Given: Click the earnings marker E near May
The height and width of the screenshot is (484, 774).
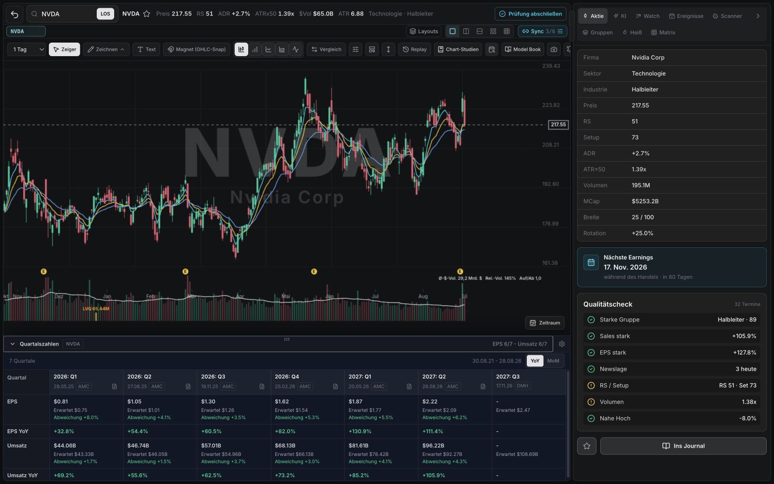Looking at the screenshot, I should coord(314,272).
